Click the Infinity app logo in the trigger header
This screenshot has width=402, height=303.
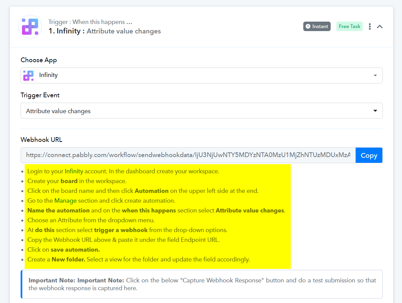[x=30, y=27]
